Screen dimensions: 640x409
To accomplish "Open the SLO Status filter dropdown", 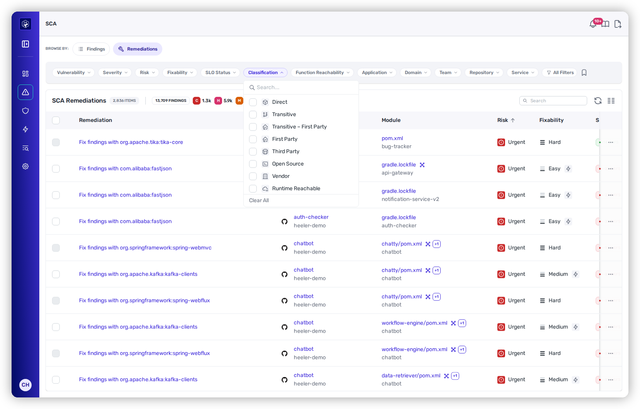I will 220,73.
